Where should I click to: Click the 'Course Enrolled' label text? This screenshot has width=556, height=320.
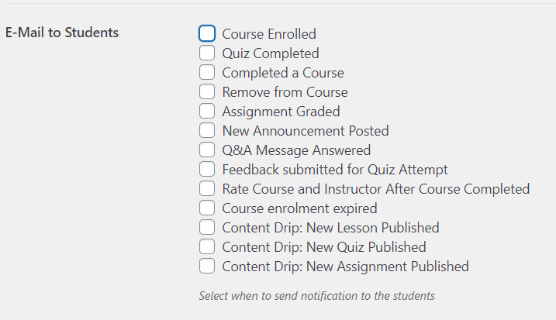tap(269, 34)
